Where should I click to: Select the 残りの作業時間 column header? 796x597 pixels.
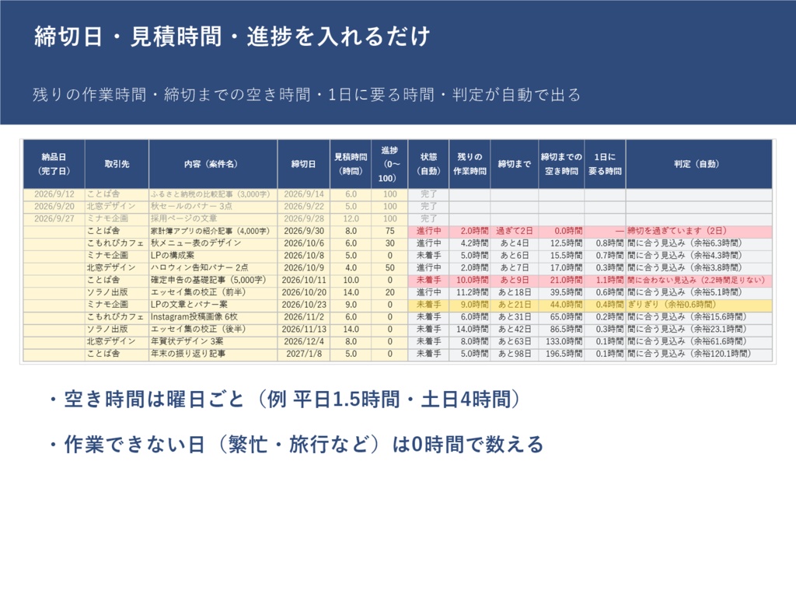click(470, 164)
